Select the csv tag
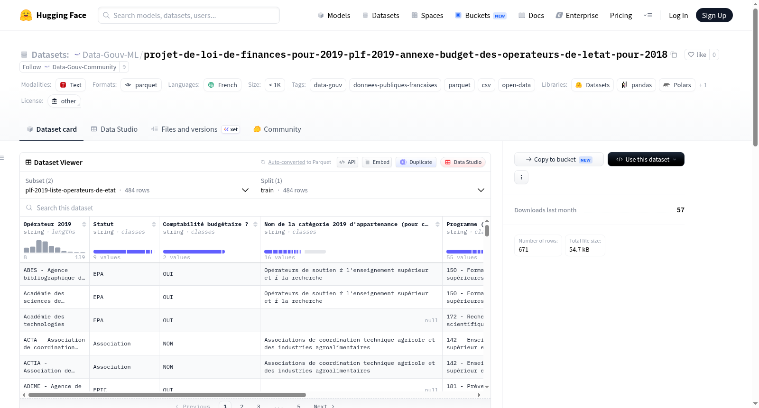 486,85
